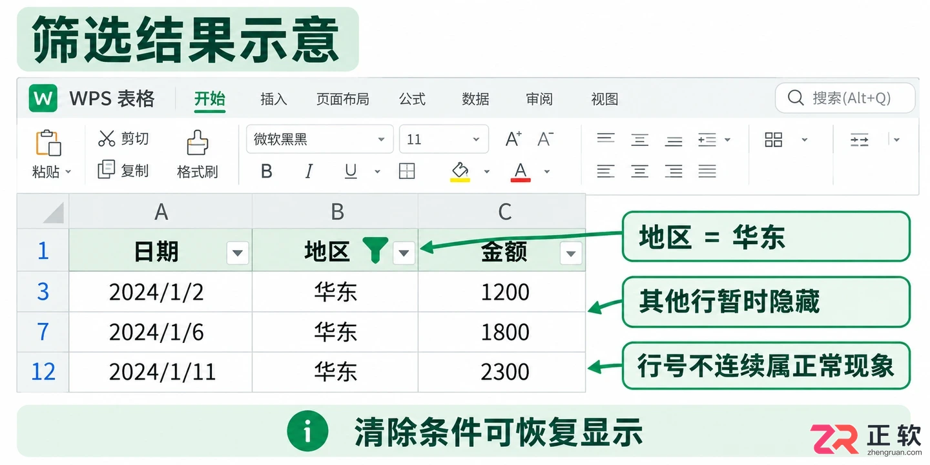Click the 搜索(Alt+Q) search box
Image resolution: width=930 pixels, height=465 pixels.
[845, 98]
